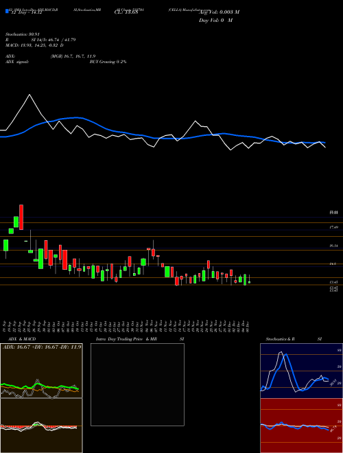
Task: Click the "(MGR) 16.7, 16.7, 11.9" values
Action: tap(73, 56)
